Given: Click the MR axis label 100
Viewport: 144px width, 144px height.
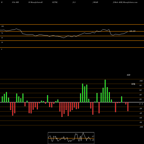Looking at the screenshot, I should click(x=141, y=81).
